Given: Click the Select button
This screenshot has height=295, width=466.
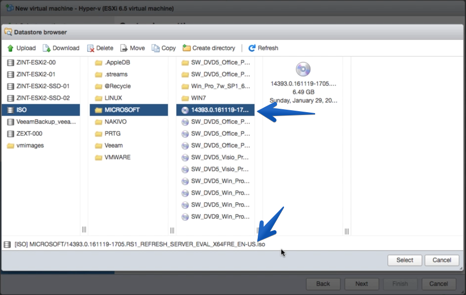Looking at the screenshot, I should coord(405,260).
